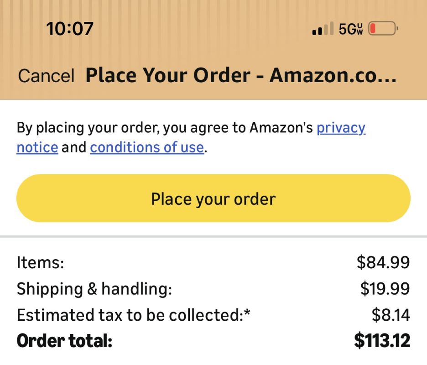Image resolution: width=427 pixels, height=365 pixels.
Task: Tap the agreement text mentioning Amazon's
Action: coord(167,128)
